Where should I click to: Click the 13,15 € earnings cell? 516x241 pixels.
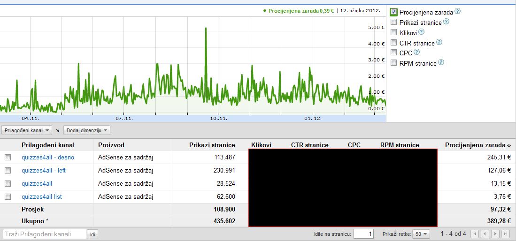point(501,183)
